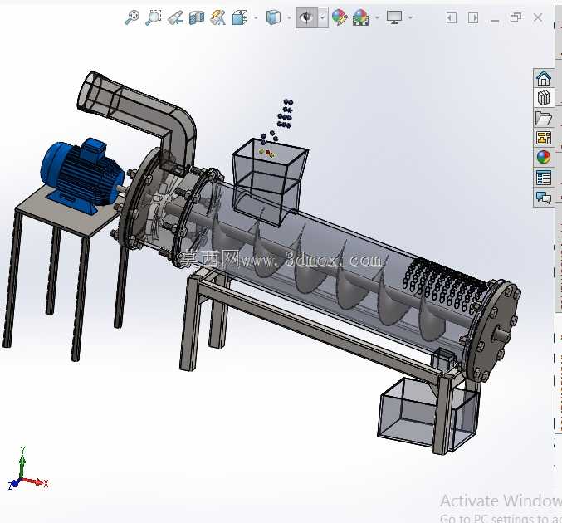The height and width of the screenshot is (523, 562).
Task: Select the perforated screen section of the cylinder
Action: tap(442, 284)
